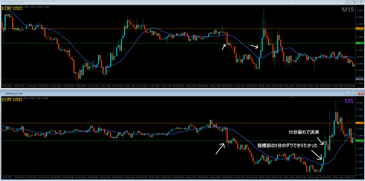This screenshot has height=181, width=365.
Task: Click the 17 Dec 17:00 time label in M15 chart
Action: click(129, 86)
